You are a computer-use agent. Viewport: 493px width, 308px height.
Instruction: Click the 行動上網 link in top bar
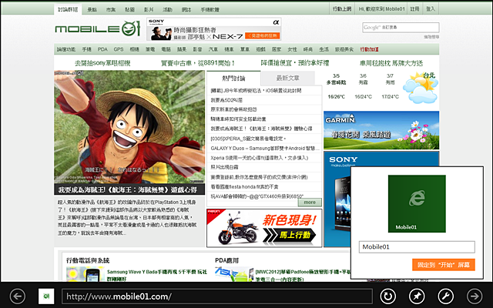[x=342, y=8]
